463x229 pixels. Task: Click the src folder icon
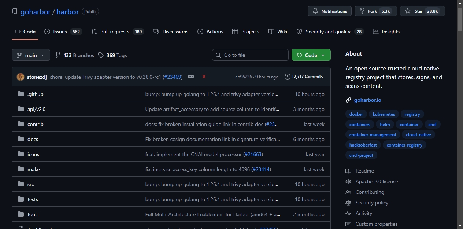coord(21,184)
